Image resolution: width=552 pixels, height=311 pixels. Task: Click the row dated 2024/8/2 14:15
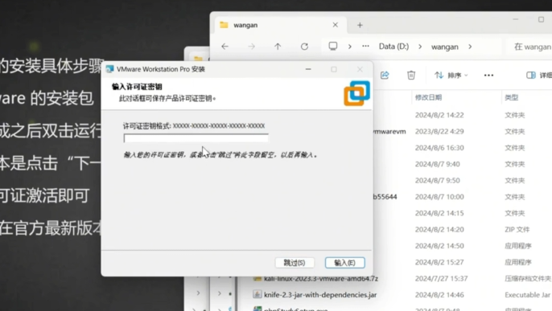[439, 213]
